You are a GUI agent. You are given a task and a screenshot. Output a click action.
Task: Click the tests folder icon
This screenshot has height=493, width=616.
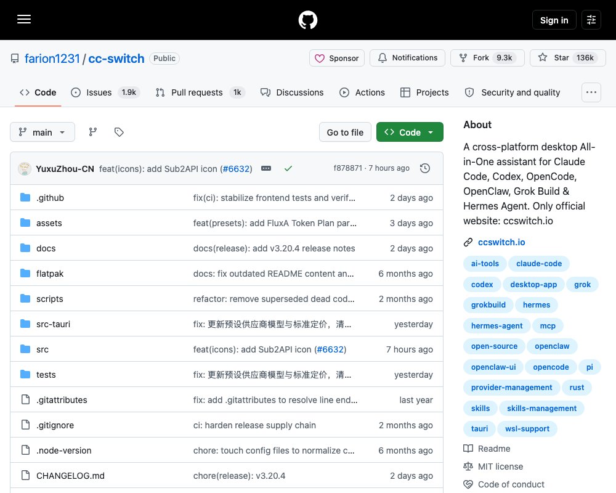tap(25, 374)
